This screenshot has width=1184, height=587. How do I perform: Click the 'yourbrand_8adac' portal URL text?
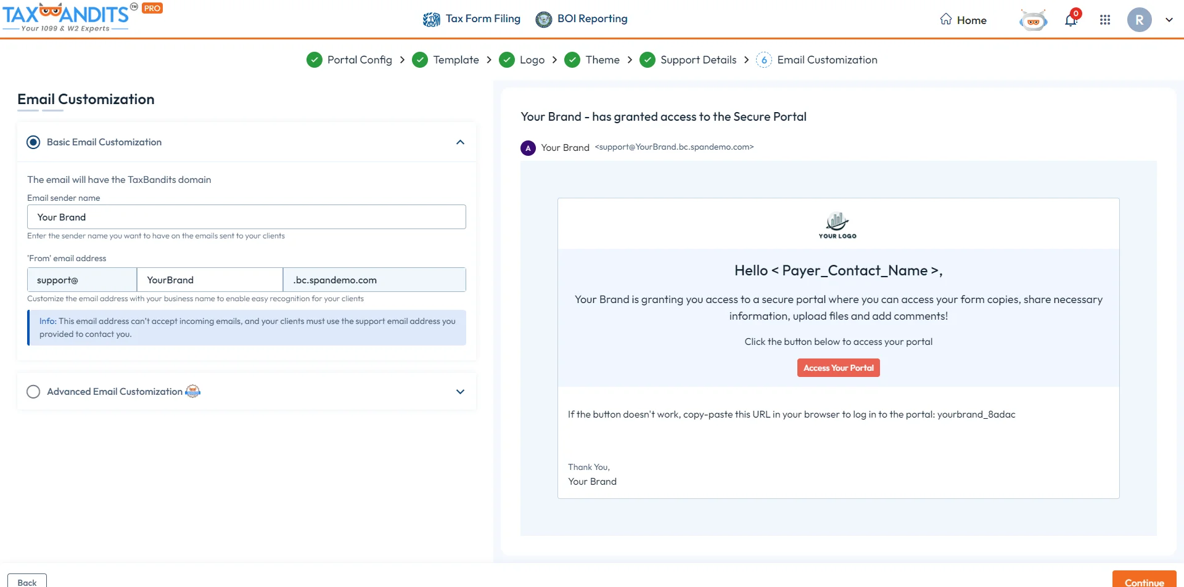[976, 415]
